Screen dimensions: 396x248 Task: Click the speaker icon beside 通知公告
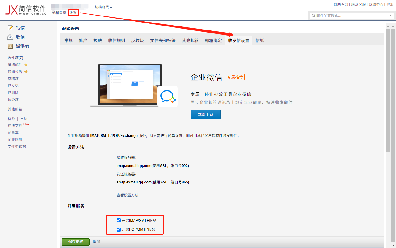[26, 72]
